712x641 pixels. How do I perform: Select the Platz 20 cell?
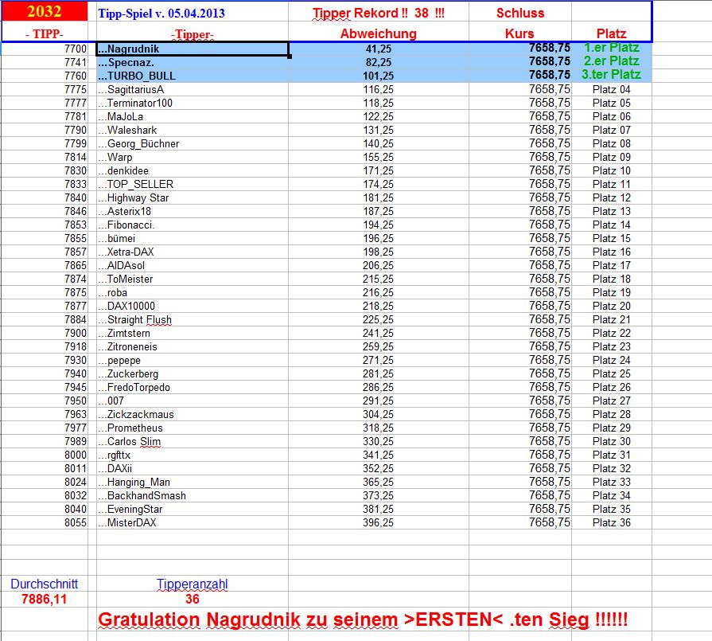[x=611, y=306]
